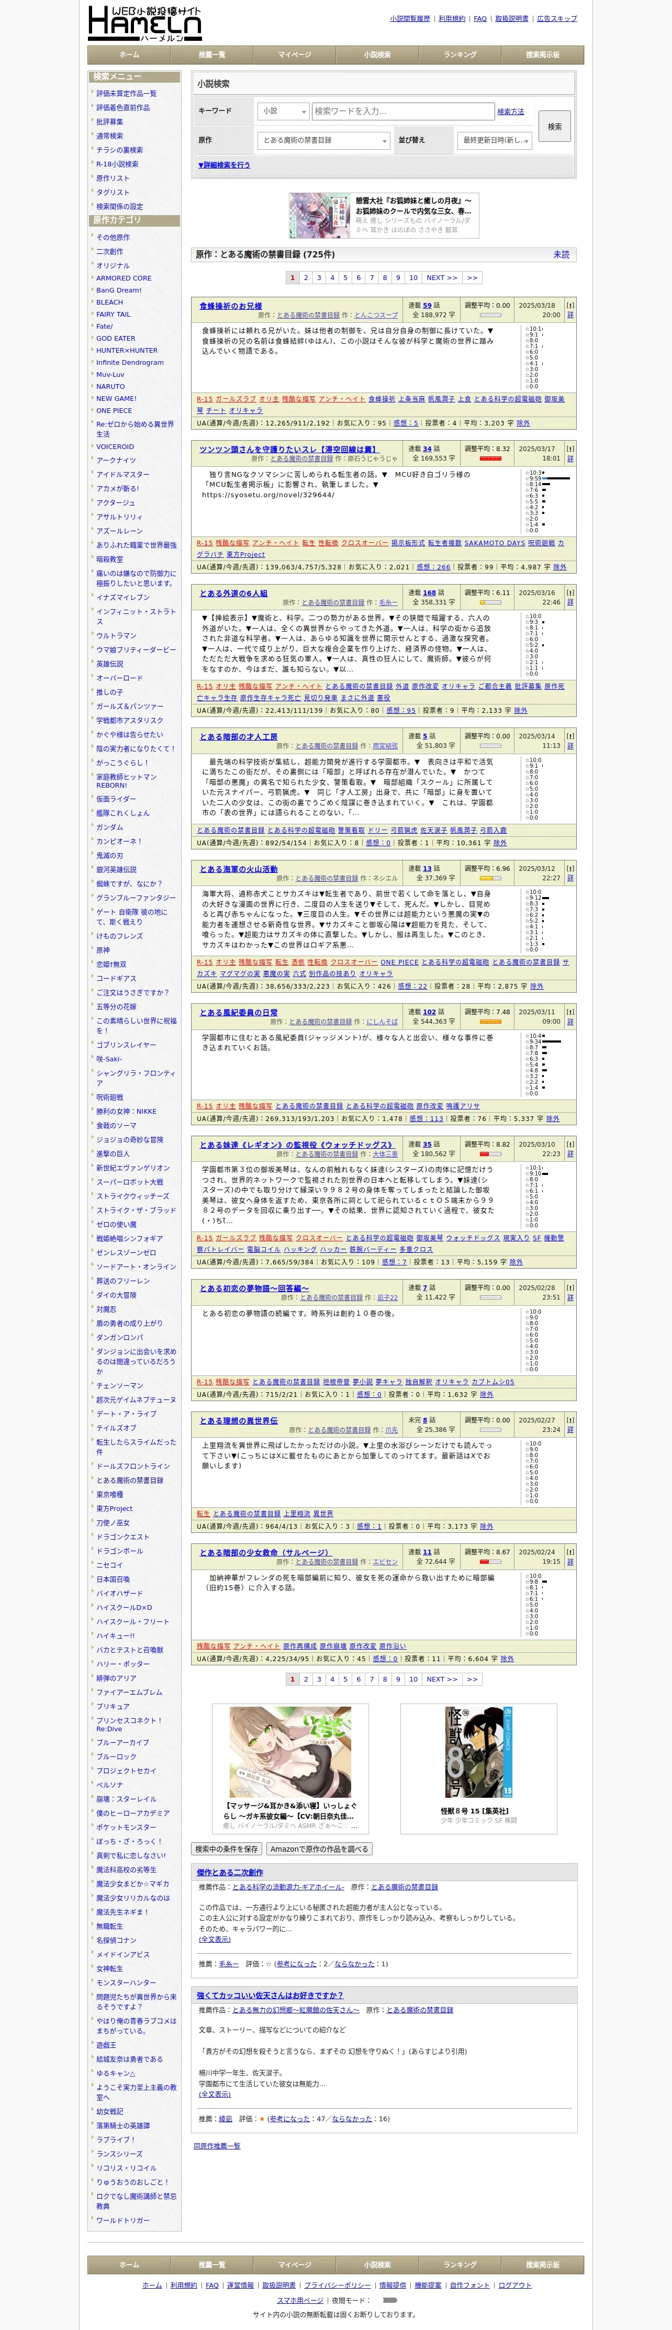Open 詳 details for 食蜂操祈のお兄様
672x2330 pixels.
click(570, 315)
